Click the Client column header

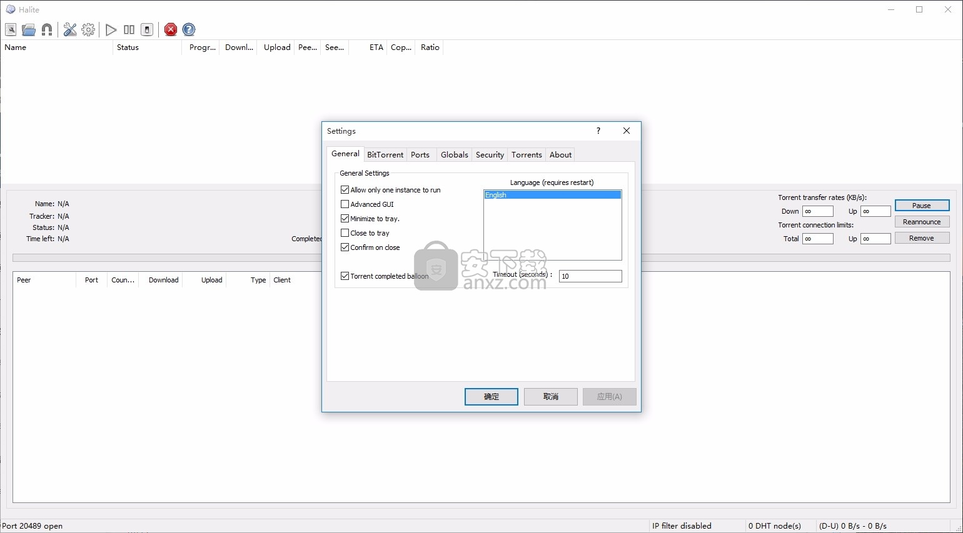283,280
